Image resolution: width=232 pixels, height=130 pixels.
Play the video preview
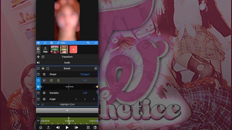pos(67,127)
